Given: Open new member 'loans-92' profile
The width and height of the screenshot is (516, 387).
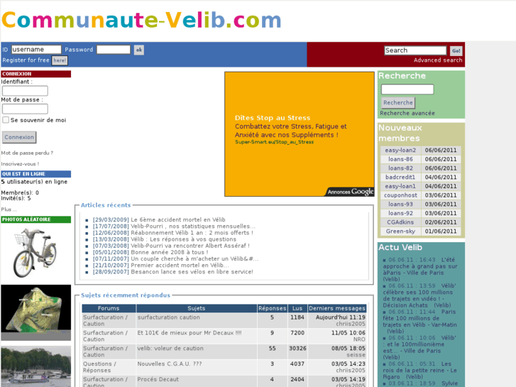Looking at the screenshot, I should (400, 213).
